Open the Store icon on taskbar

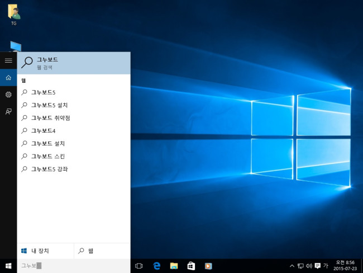pos(190,266)
